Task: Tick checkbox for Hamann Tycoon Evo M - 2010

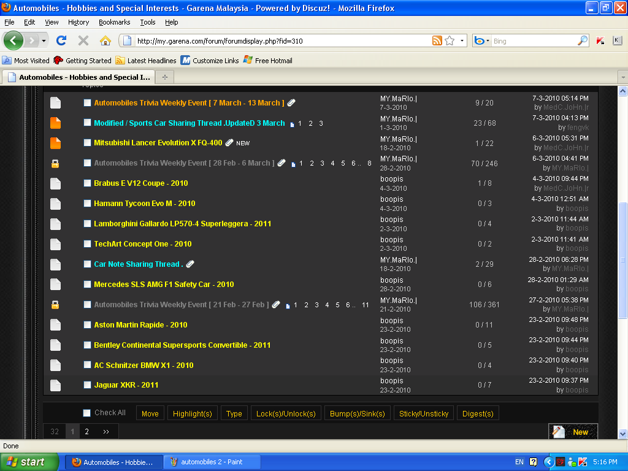Action: (87, 203)
